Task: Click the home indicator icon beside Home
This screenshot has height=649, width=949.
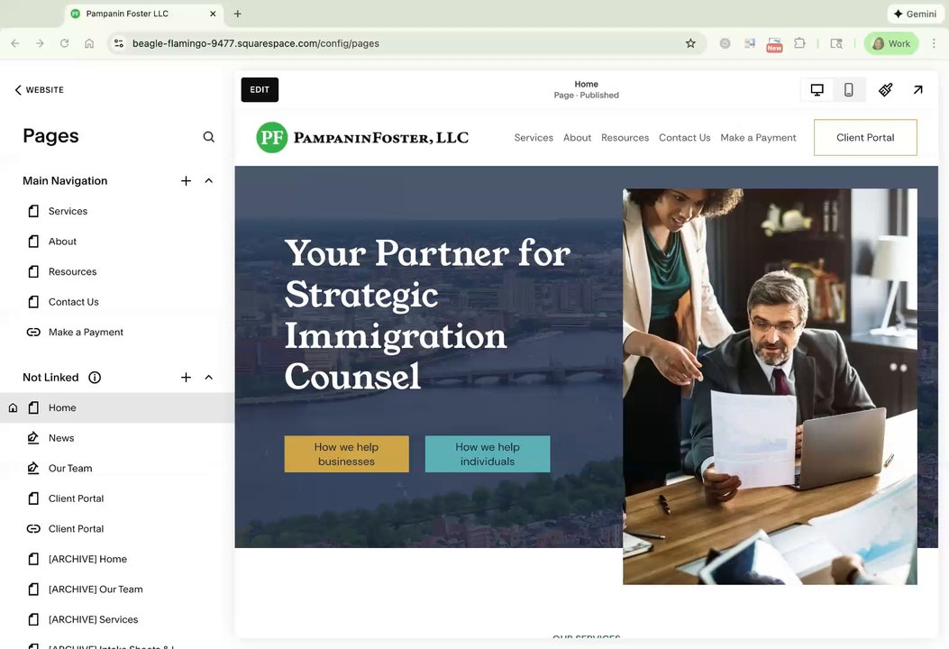Action: point(13,408)
